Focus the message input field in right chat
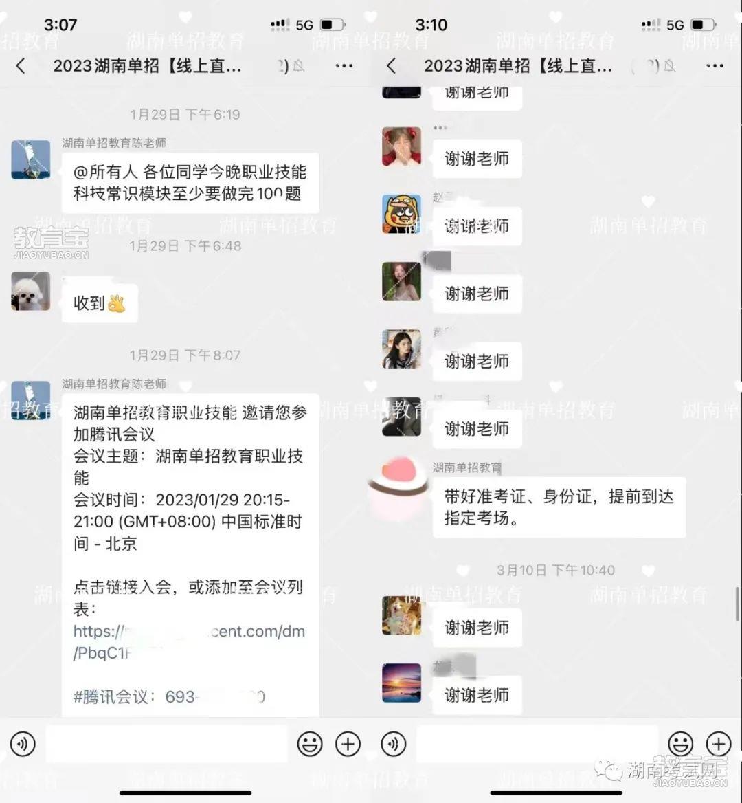The width and height of the screenshot is (742, 803). [537, 744]
